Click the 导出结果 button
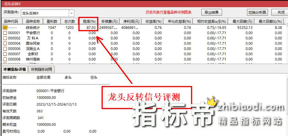The width and height of the screenshot is (288, 136). (x=212, y=13)
